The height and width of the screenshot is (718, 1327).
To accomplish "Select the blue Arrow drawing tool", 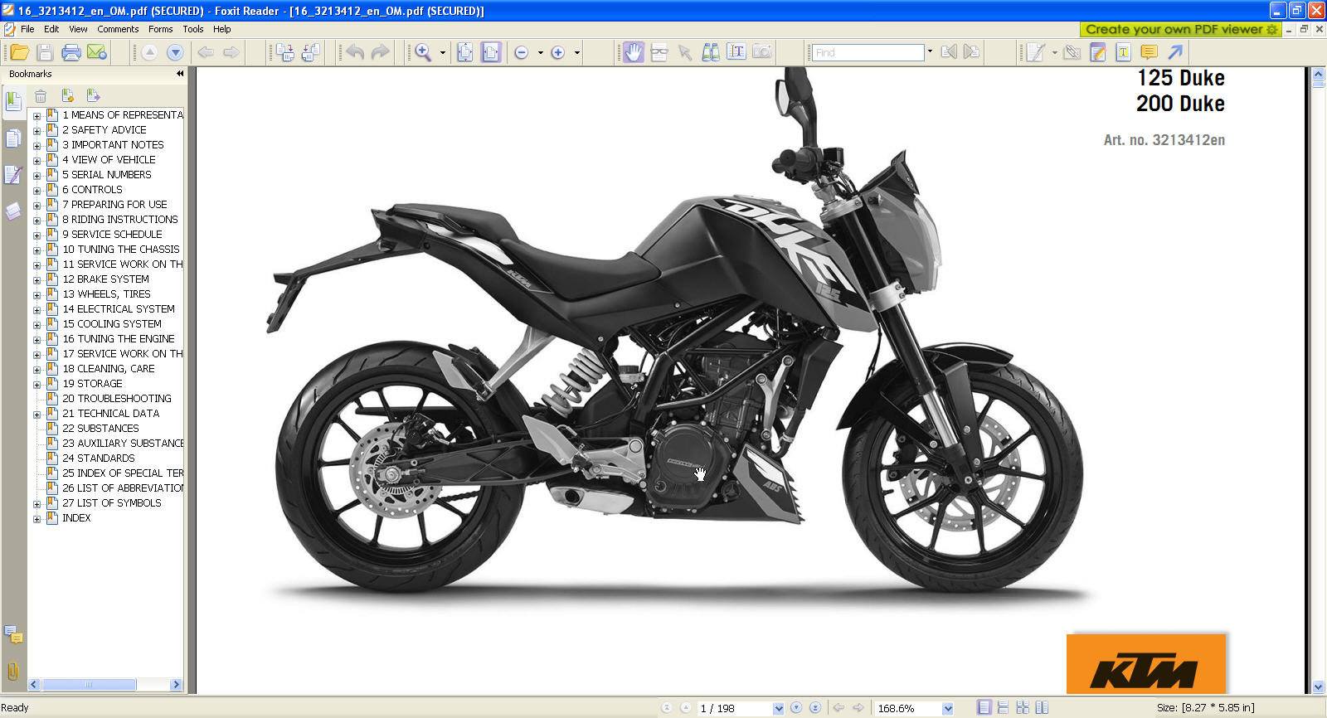I will point(1175,52).
